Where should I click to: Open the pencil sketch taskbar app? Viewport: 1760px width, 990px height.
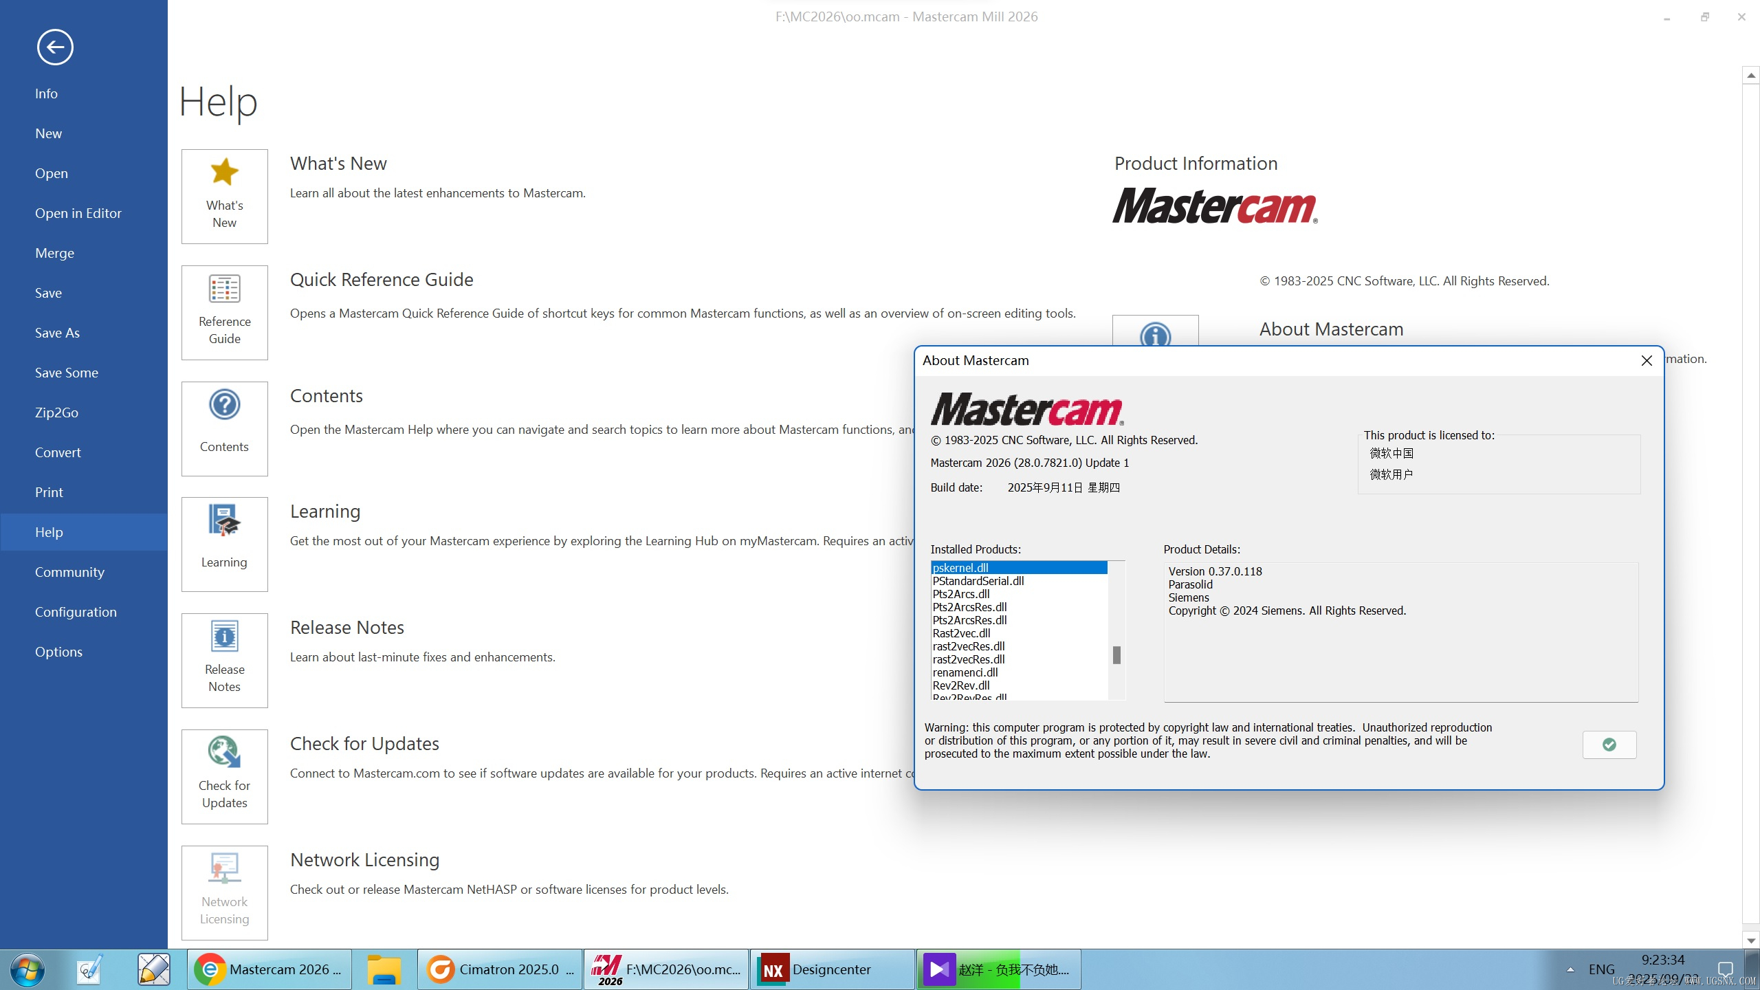(x=153, y=969)
